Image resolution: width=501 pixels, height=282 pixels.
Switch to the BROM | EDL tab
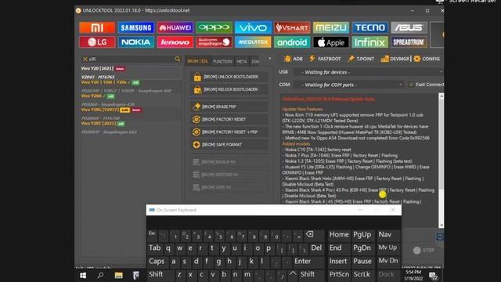[x=197, y=61]
